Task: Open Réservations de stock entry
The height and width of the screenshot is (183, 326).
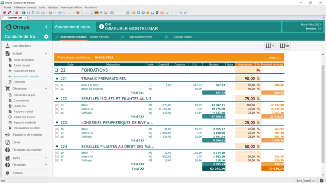Action: point(27,128)
